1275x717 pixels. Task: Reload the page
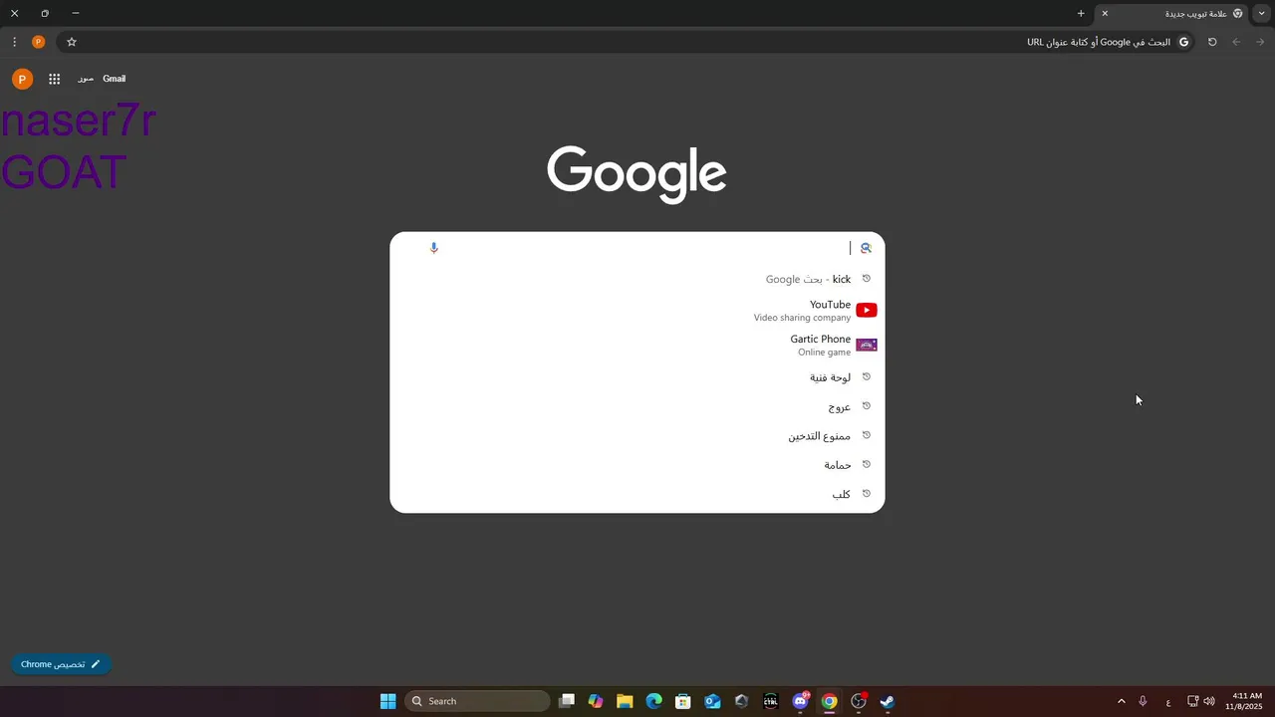click(x=1212, y=42)
